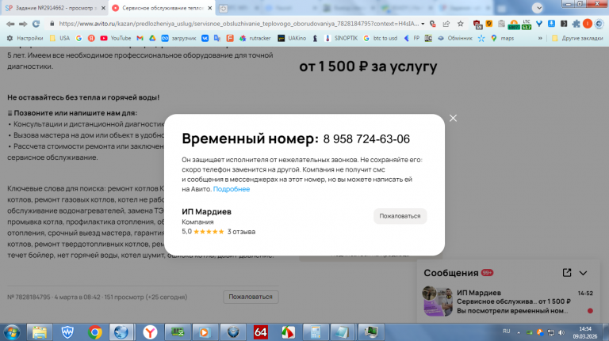The image size is (609, 341).
Task: Open a new browser tab
Action: [x=223, y=8]
